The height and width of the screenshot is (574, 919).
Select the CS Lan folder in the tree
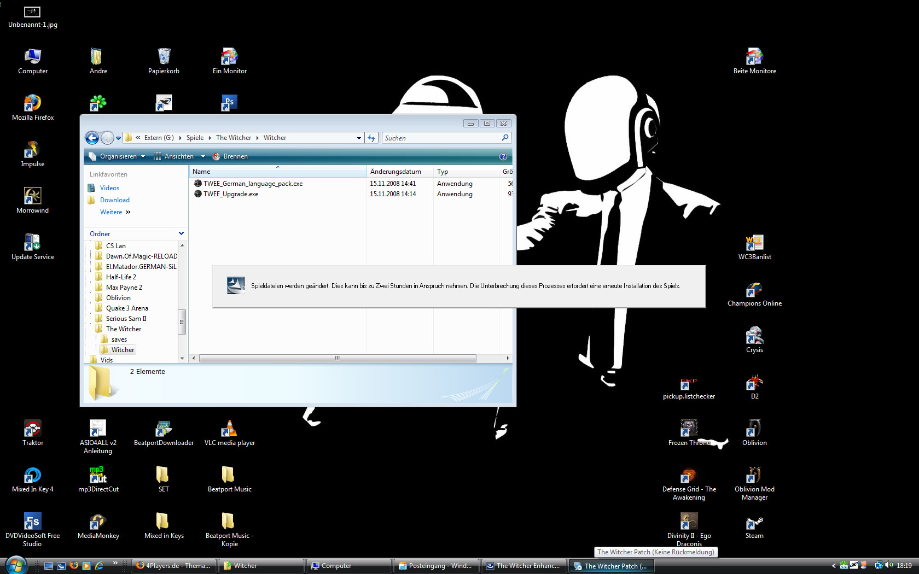coord(115,246)
